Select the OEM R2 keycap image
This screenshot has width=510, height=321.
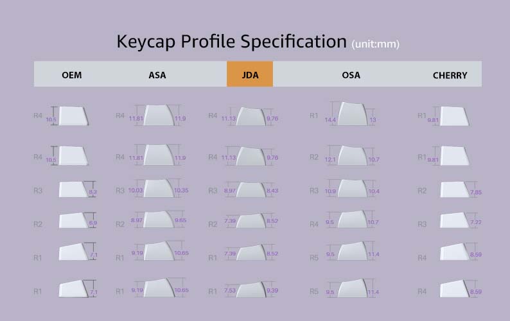(73, 221)
